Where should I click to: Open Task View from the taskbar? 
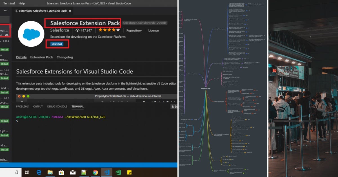pos(27,172)
